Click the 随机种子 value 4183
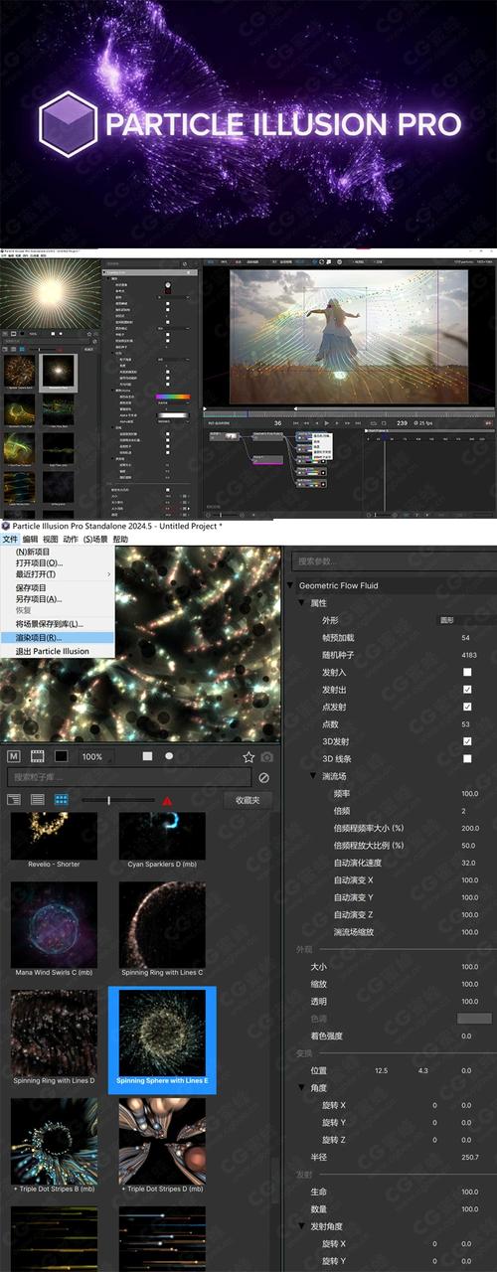497x1272 pixels. click(468, 655)
